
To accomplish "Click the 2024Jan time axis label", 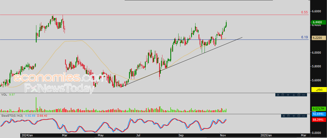I will [x=28, y=136].
